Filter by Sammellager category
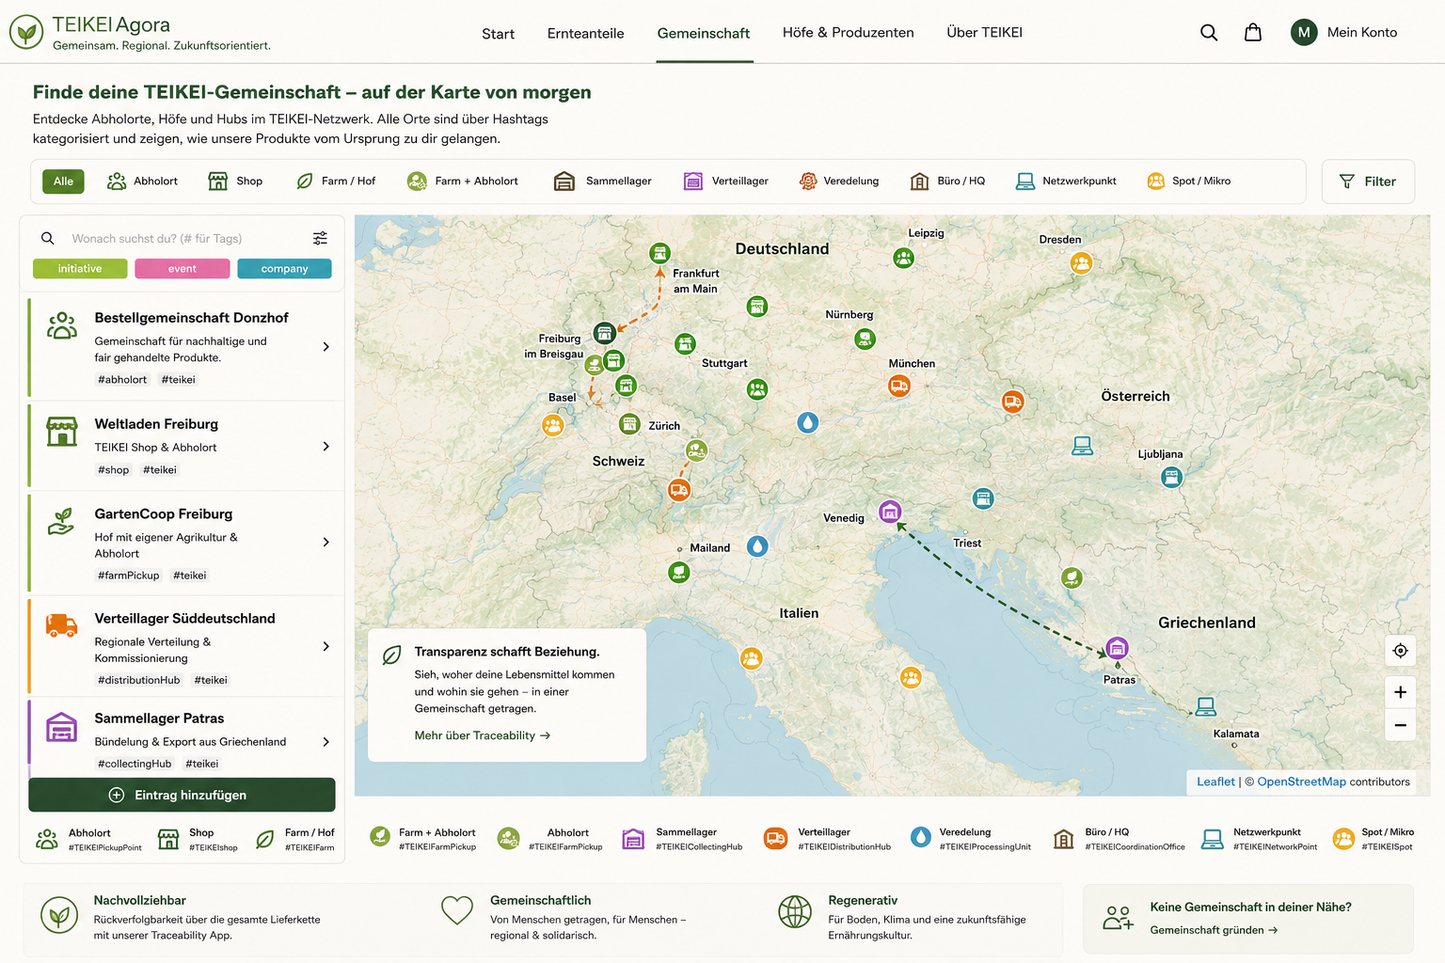Screen dimensions: 1445x963 coord(603,182)
